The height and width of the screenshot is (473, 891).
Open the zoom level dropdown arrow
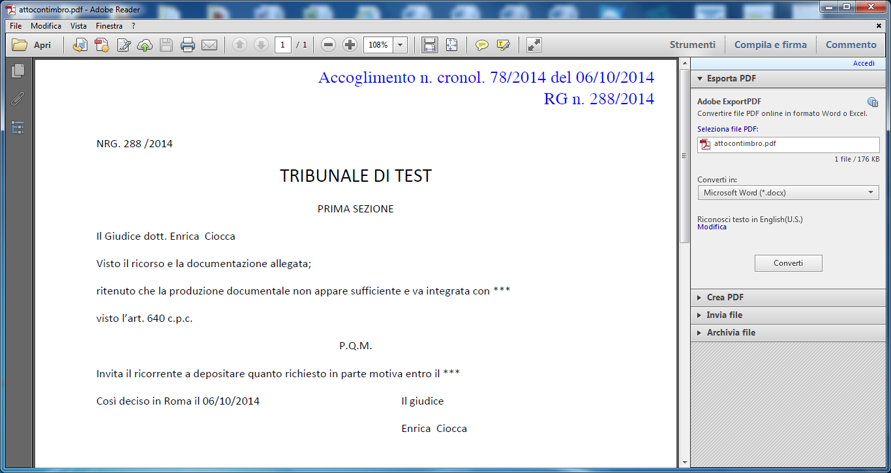(400, 45)
